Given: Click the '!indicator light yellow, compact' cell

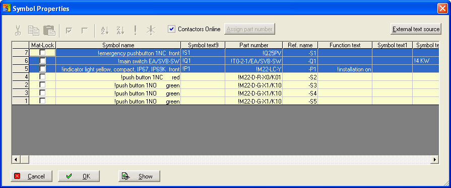Looking at the screenshot, I should click(x=118, y=69).
